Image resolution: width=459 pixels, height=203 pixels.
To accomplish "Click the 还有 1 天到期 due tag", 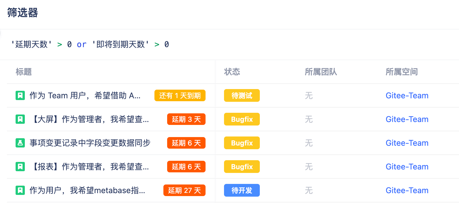I will click(180, 95).
